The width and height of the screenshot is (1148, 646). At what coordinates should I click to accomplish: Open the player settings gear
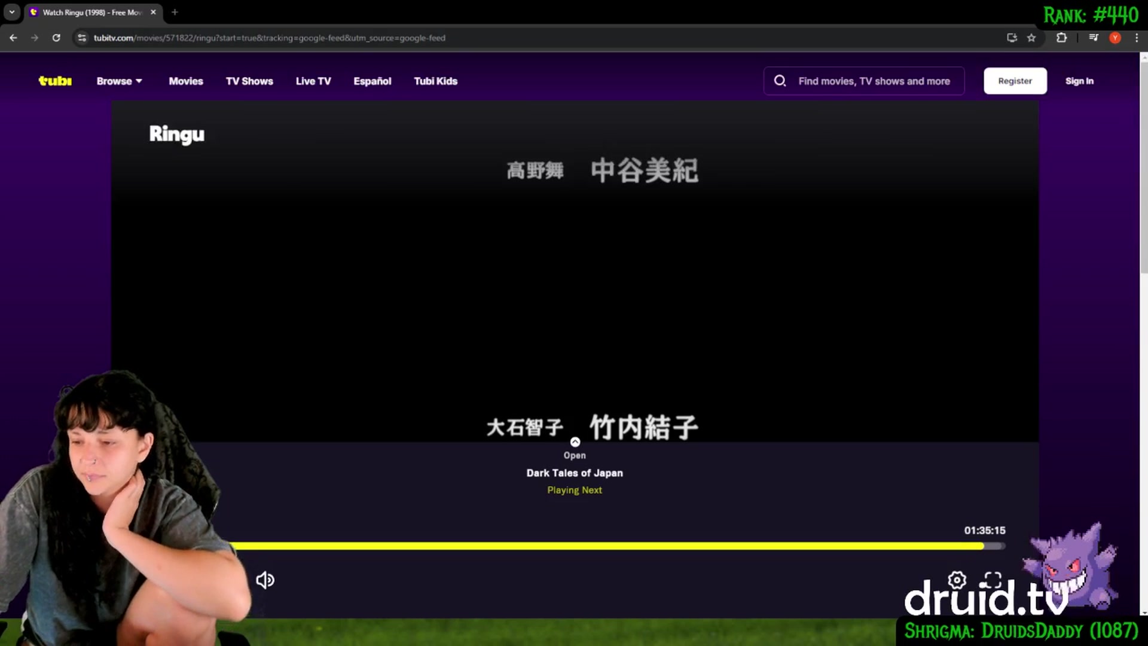point(957,580)
